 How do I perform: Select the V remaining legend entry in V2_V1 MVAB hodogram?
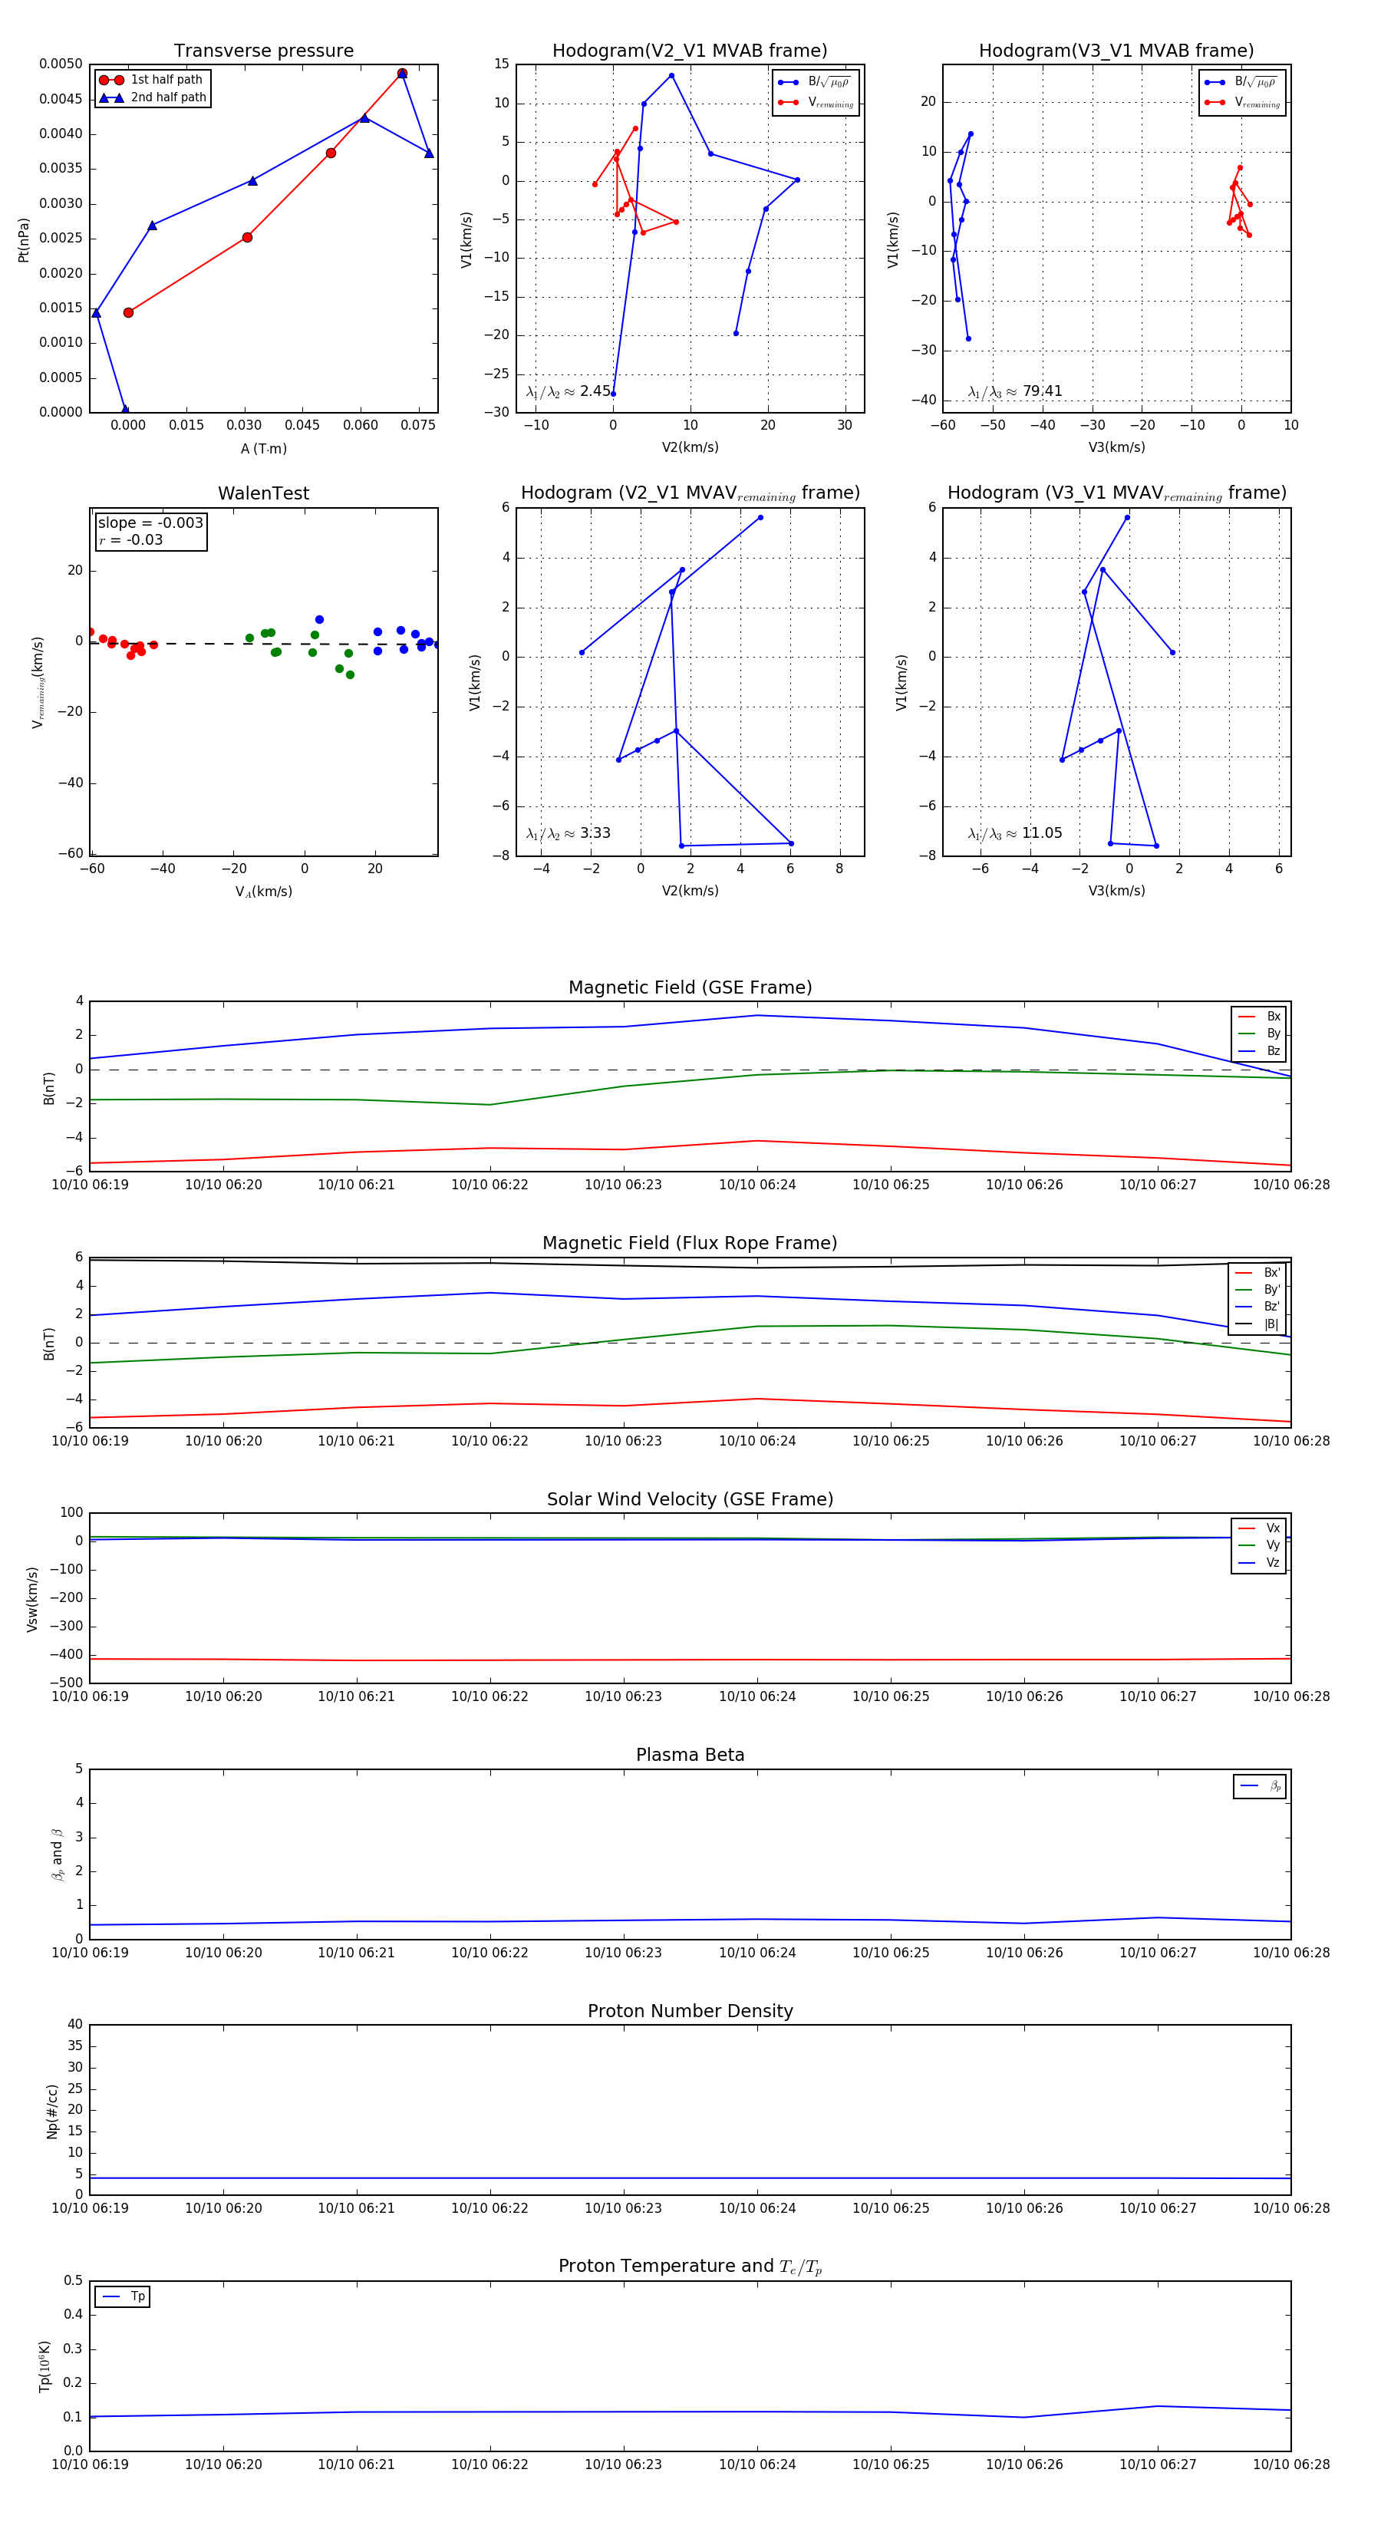click(815, 102)
